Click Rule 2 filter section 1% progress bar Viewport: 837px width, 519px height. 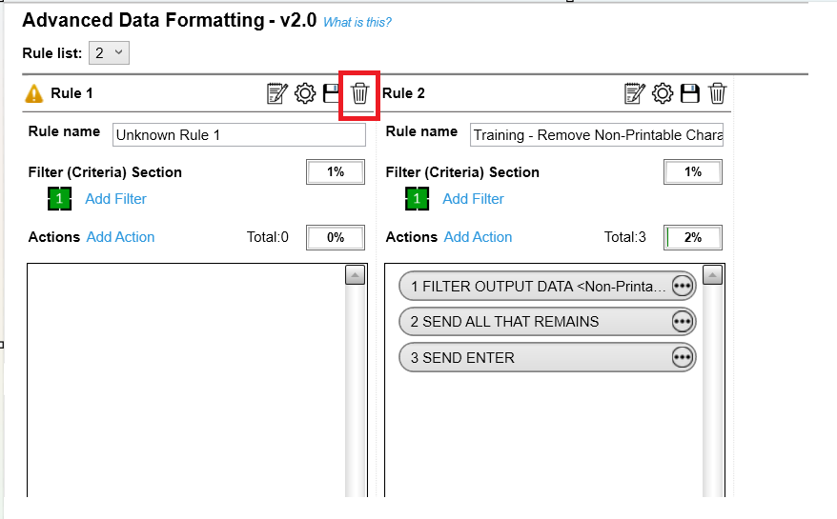pos(693,171)
